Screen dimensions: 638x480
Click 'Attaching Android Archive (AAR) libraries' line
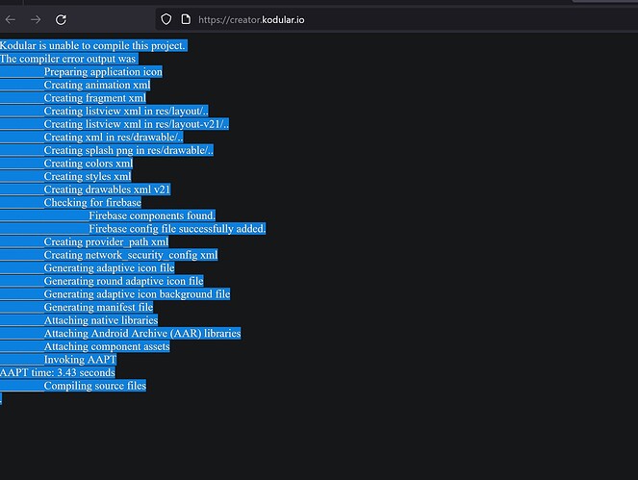tap(142, 333)
